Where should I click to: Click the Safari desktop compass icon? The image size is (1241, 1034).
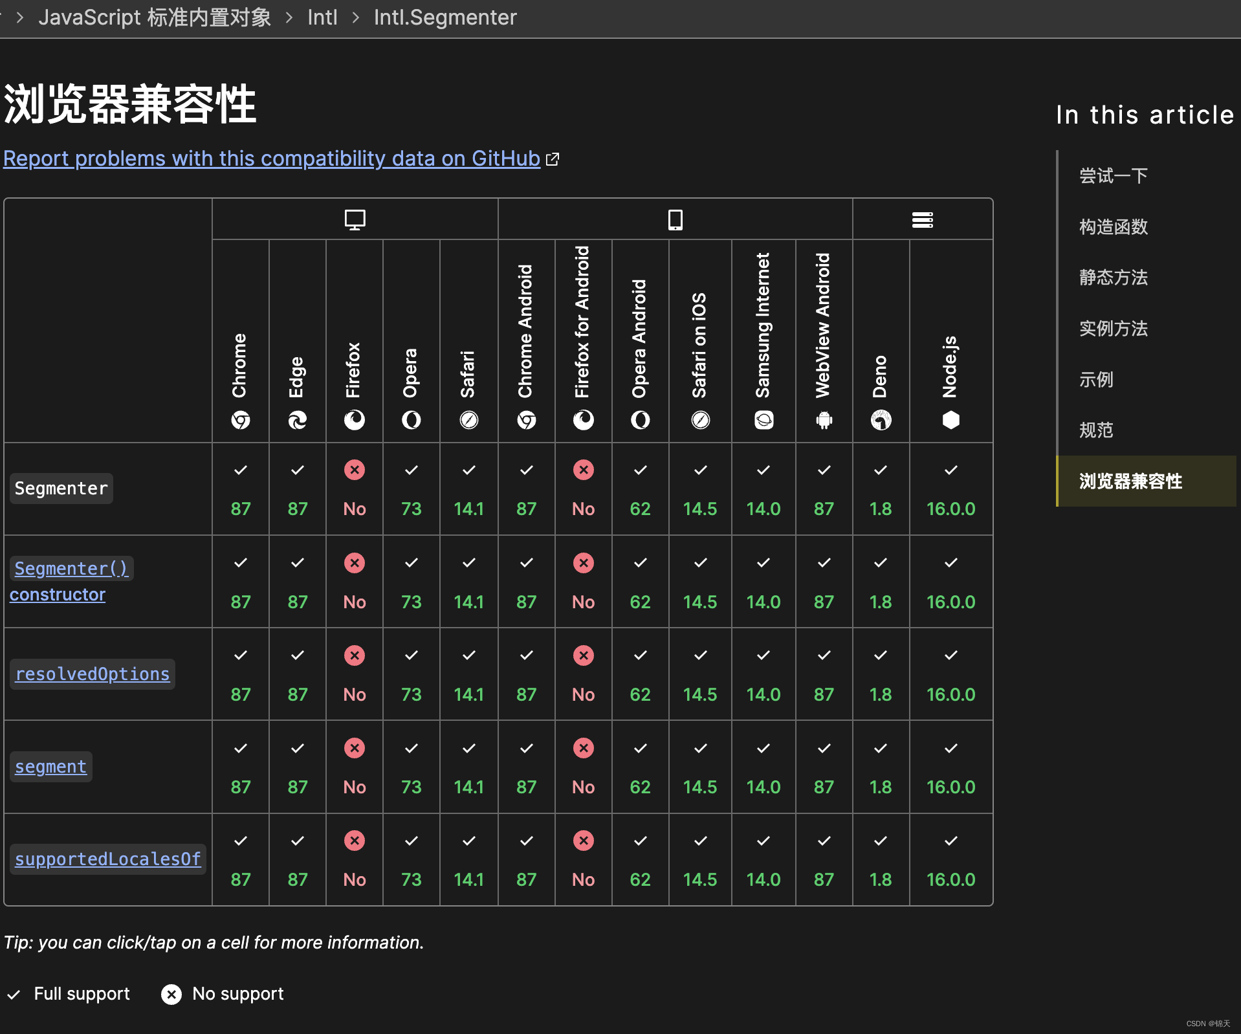[469, 421]
